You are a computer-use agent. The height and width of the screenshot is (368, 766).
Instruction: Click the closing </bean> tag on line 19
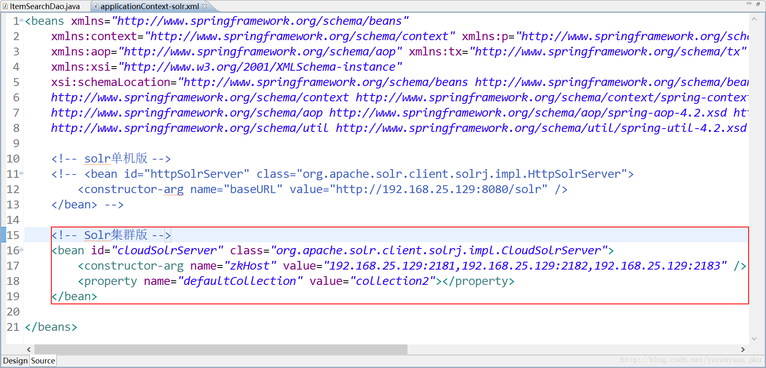[74, 296]
